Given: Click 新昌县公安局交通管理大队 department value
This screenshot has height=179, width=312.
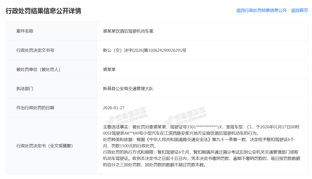Looking at the screenshot, I should tap(128, 88).
